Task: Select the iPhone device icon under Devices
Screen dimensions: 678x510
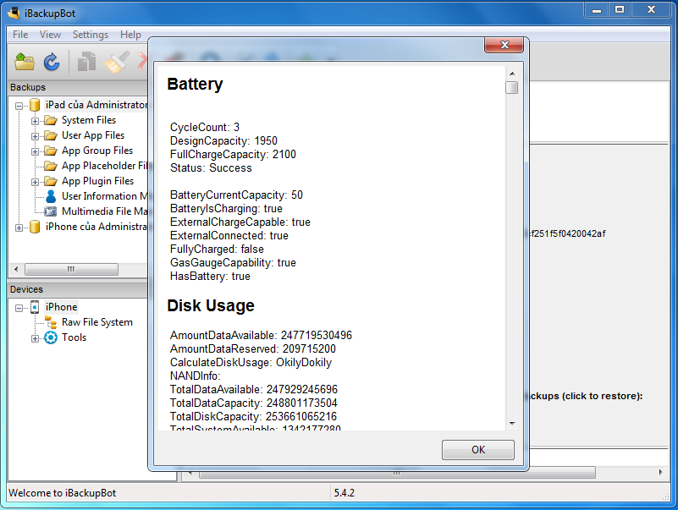Action: [x=35, y=307]
